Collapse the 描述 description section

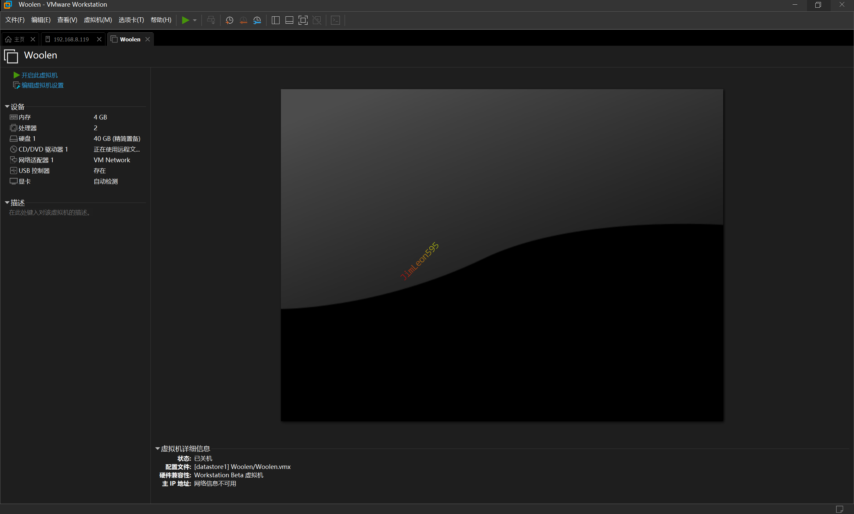coord(7,203)
